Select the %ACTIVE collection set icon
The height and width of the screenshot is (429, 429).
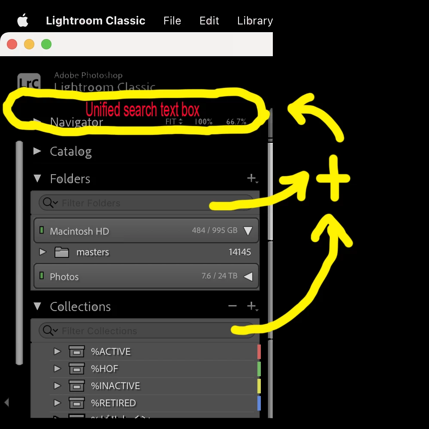tap(77, 351)
